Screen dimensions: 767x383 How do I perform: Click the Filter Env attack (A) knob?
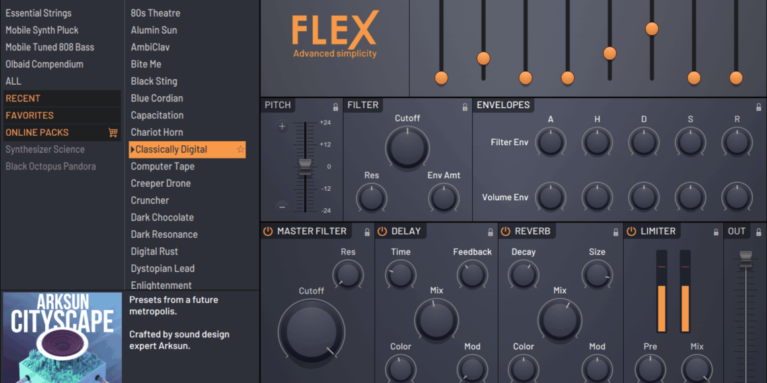point(550,142)
